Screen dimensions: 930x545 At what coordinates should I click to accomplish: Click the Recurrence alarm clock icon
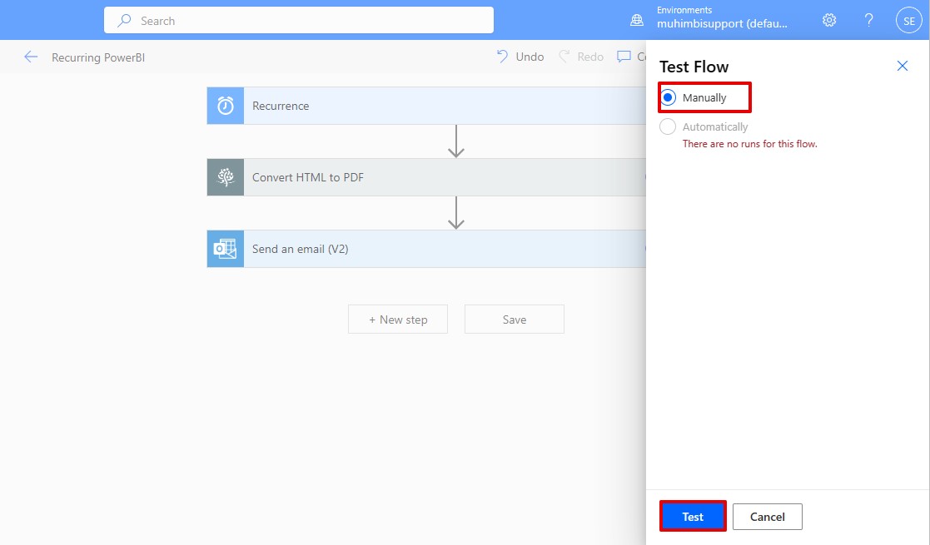[226, 106]
